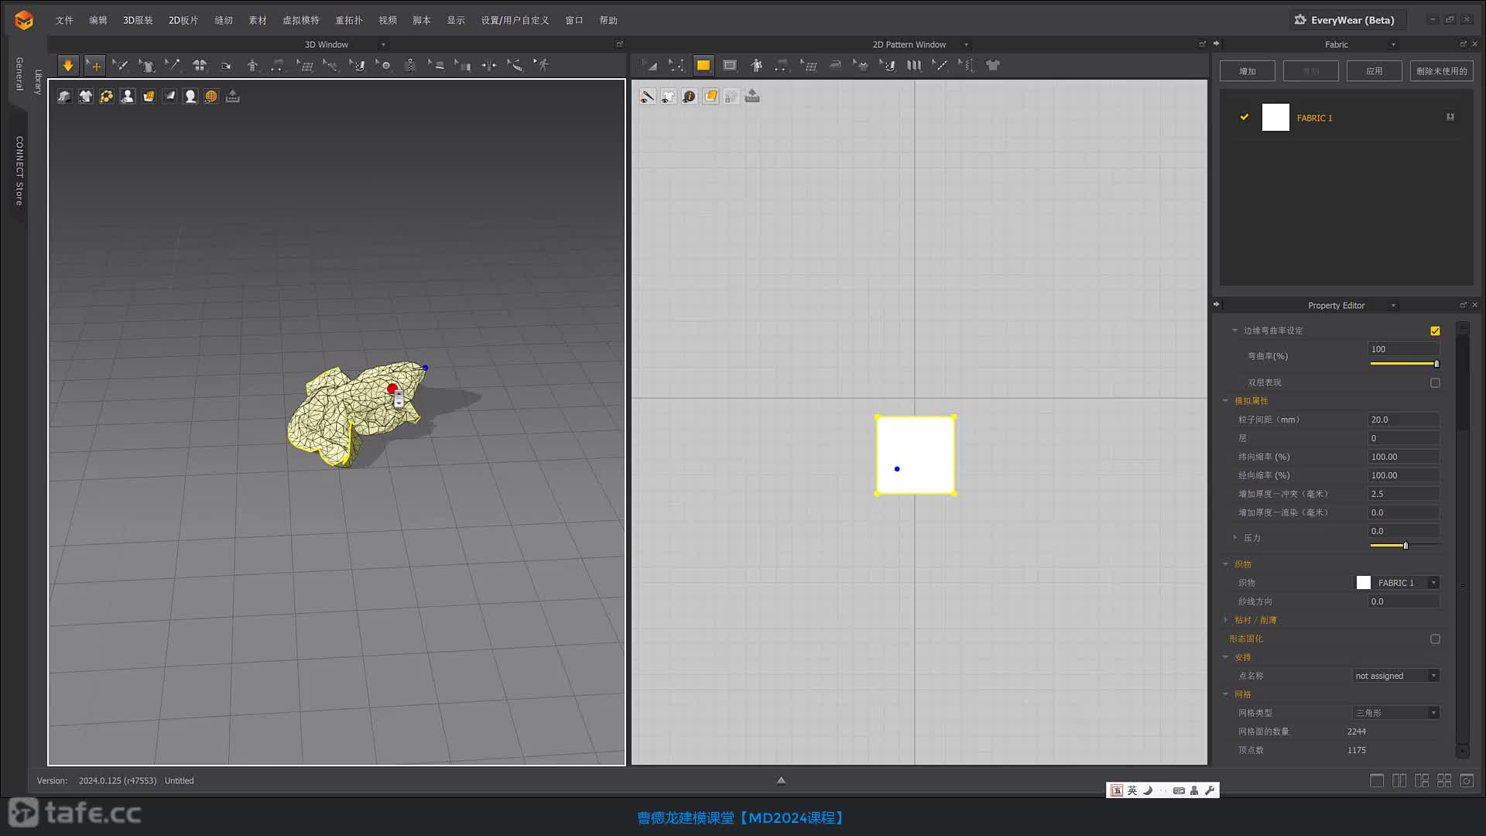1486x836 pixels.
Task: Click the 应用 fabric button
Action: pyautogui.click(x=1375, y=71)
